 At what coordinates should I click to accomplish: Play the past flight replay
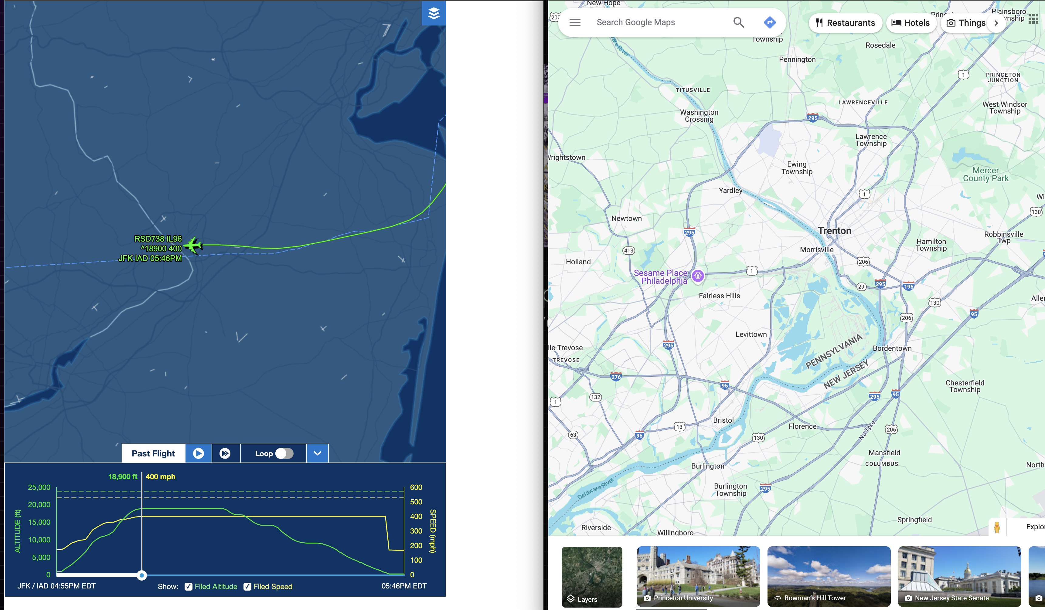click(x=198, y=453)
